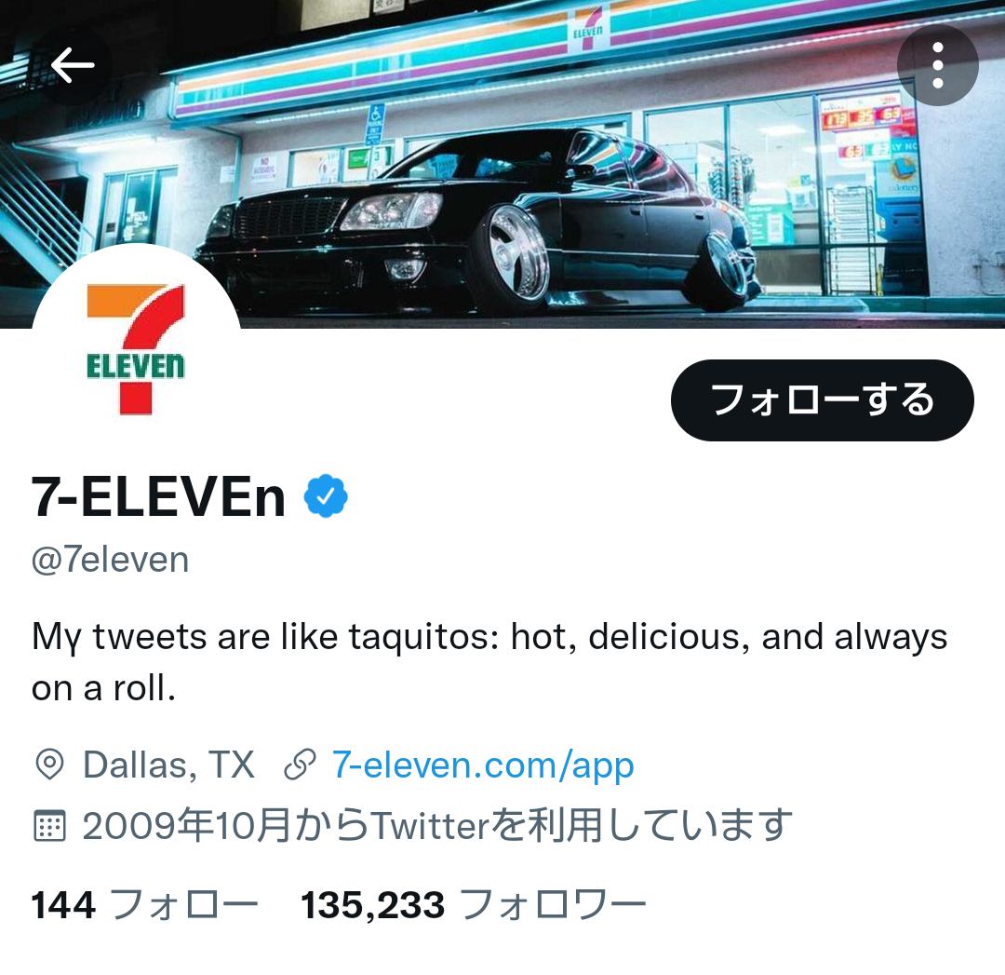Tap the Dallas, TX location text
This screenshot has width=1005, height=975.
pos(168,765)
